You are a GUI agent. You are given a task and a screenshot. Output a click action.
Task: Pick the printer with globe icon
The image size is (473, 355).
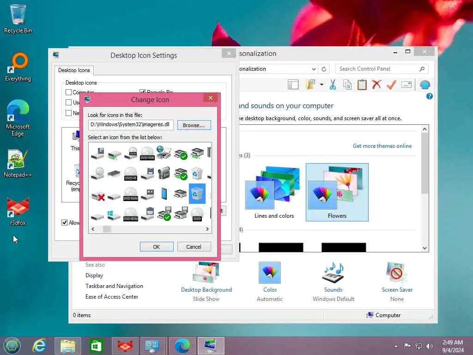point(164,153)
